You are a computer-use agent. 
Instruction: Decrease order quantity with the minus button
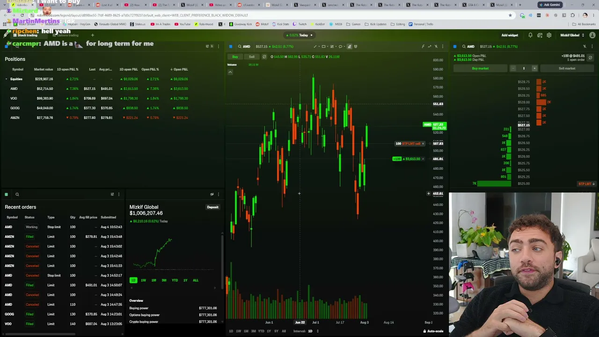[513, 68]
